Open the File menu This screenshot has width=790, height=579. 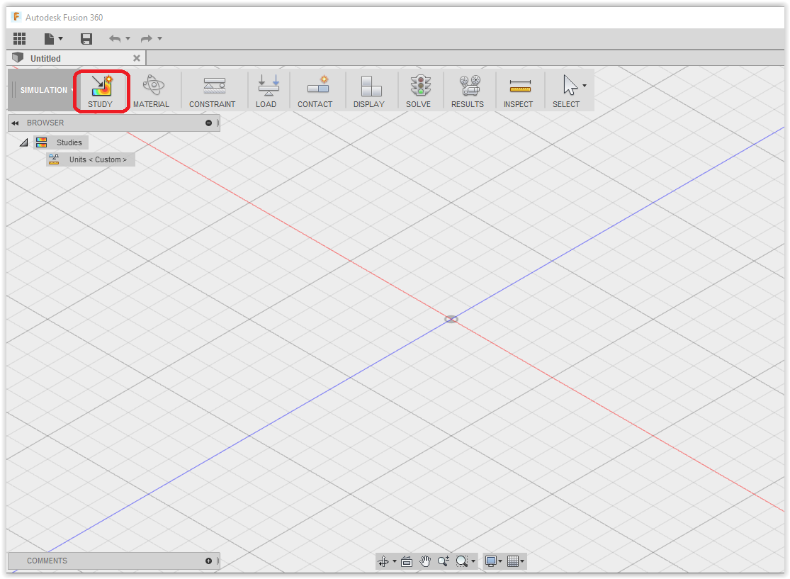click(53, 38)
